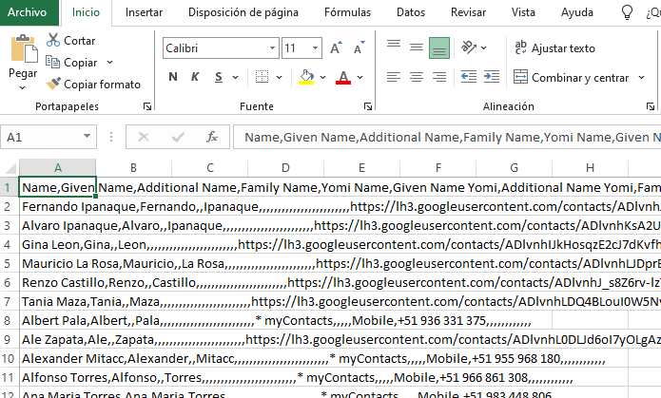661x398 pixels.
Task: Align text to middle of cell
Action: pyautogui.click(x=417, y=47)
